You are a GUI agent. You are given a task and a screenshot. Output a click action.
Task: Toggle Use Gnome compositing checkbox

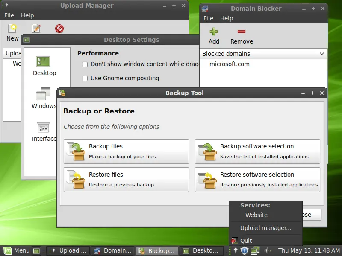pos(85,79)
